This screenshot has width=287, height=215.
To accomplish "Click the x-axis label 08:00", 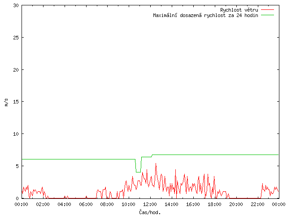I will (107, 204).
